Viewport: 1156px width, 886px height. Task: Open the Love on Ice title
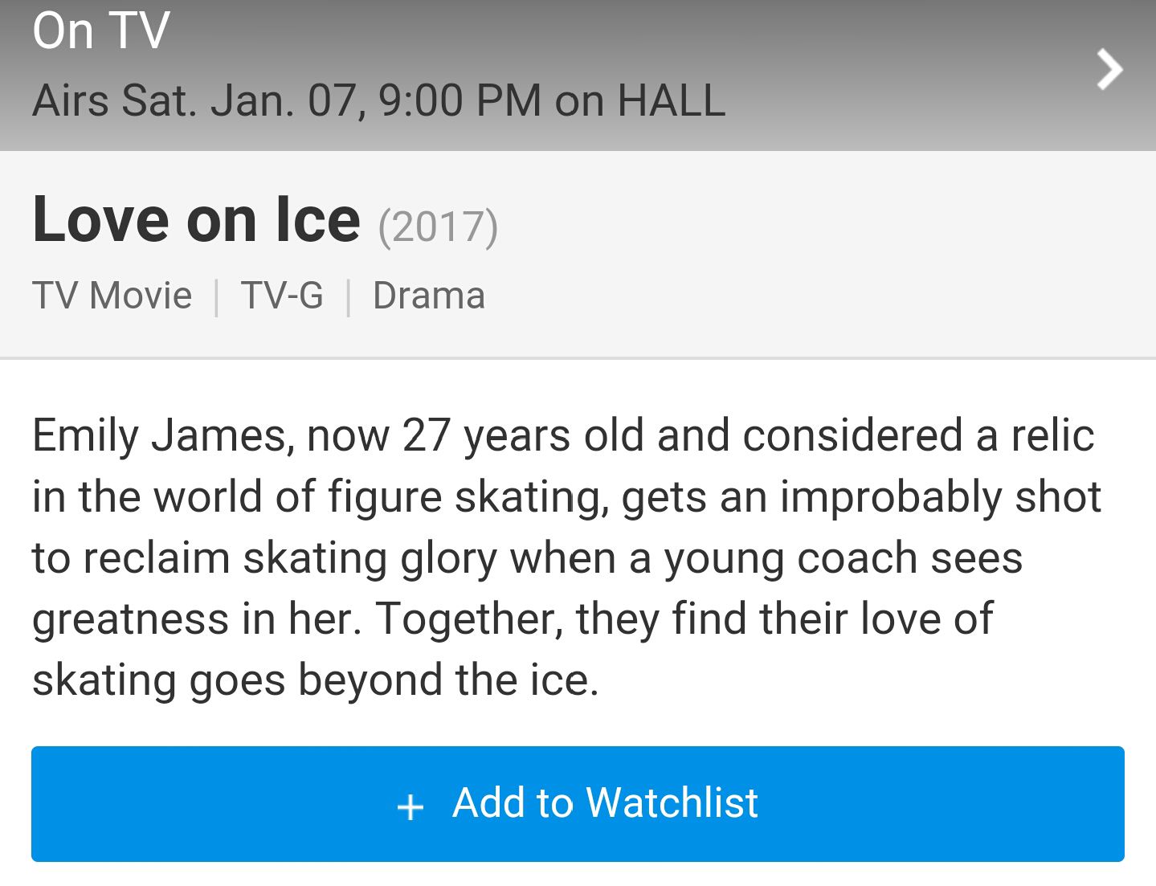pyautogui.click(x=197, y=219)
